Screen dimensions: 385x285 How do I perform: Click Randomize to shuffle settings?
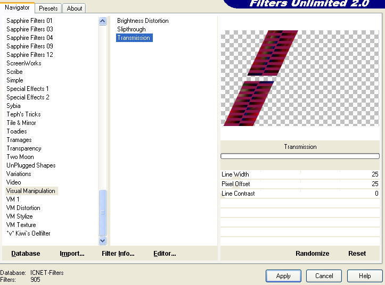pos(313,253)
